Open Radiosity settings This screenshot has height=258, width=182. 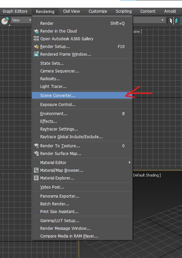(x=82, y=79)
